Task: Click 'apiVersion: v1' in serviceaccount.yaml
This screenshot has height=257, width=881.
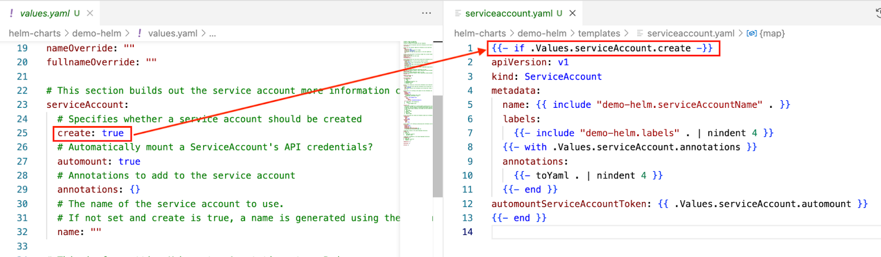Action: coord(530,62)
